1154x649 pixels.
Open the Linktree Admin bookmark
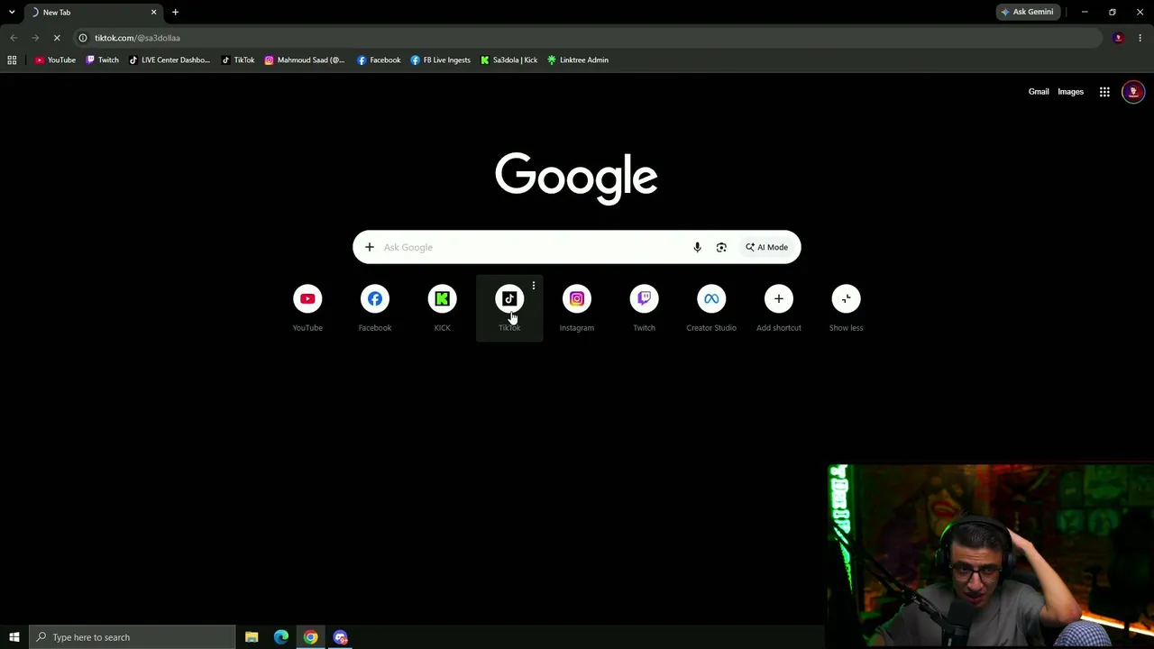(x=578, y=60)
